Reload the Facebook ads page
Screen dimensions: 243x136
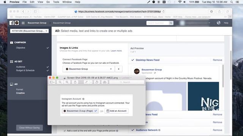pos(164,11)
